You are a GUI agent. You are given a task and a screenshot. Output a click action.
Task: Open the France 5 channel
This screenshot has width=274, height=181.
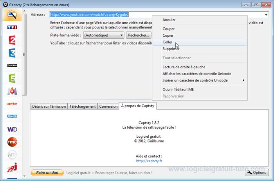tap(12, 78)
